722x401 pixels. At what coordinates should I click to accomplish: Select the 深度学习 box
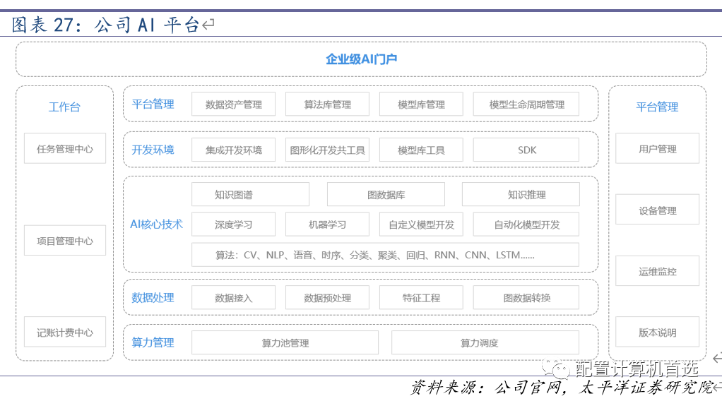tap(233, 225)
